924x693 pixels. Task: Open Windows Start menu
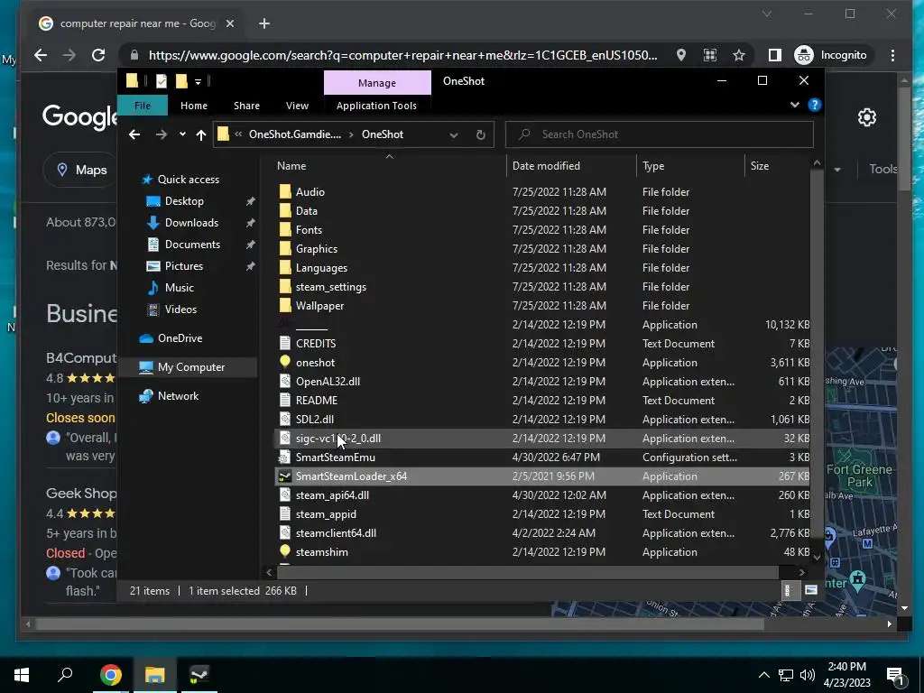(x=22, y=674)
